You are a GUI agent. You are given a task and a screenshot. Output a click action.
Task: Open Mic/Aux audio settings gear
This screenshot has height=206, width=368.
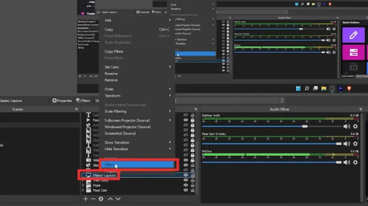355,162
